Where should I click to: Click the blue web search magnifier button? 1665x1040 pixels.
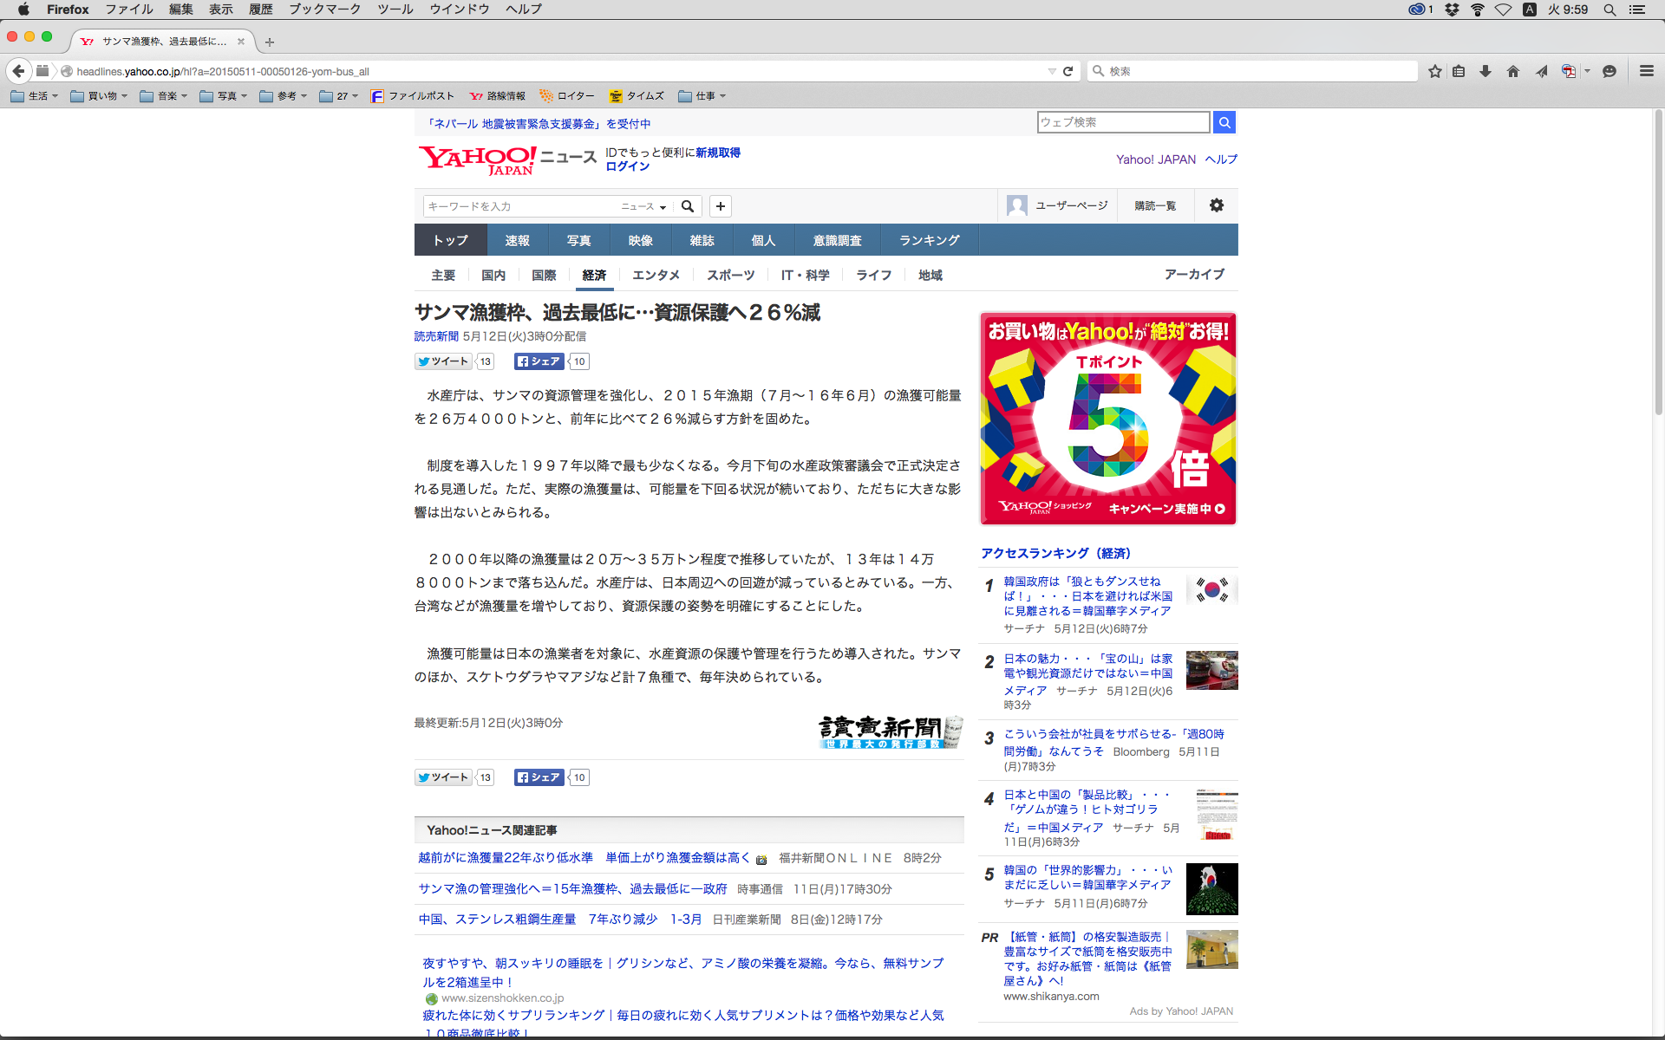1224,122
